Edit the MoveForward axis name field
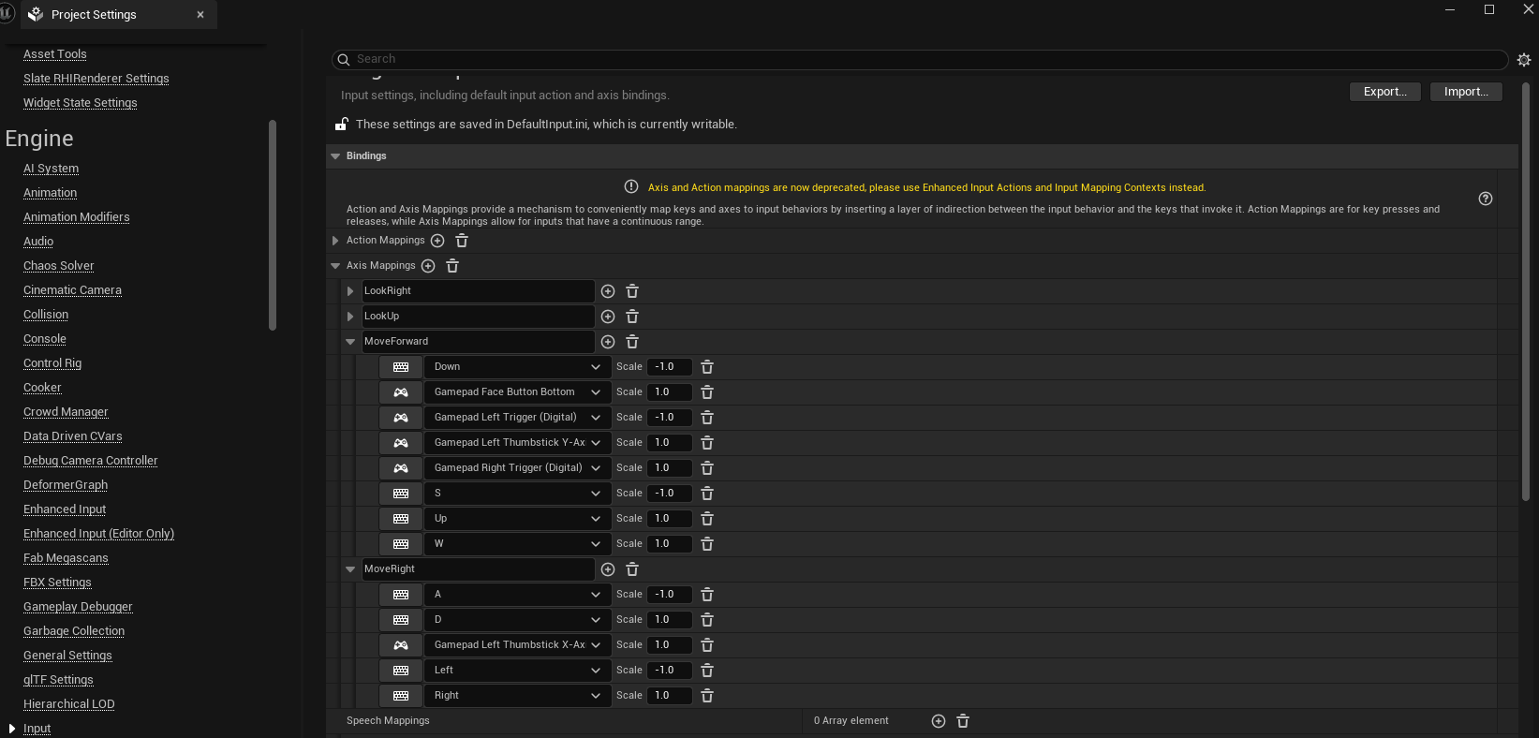The width and height of the screenshot is (1539, 738). pyautogui.click(x=478, y=342)
